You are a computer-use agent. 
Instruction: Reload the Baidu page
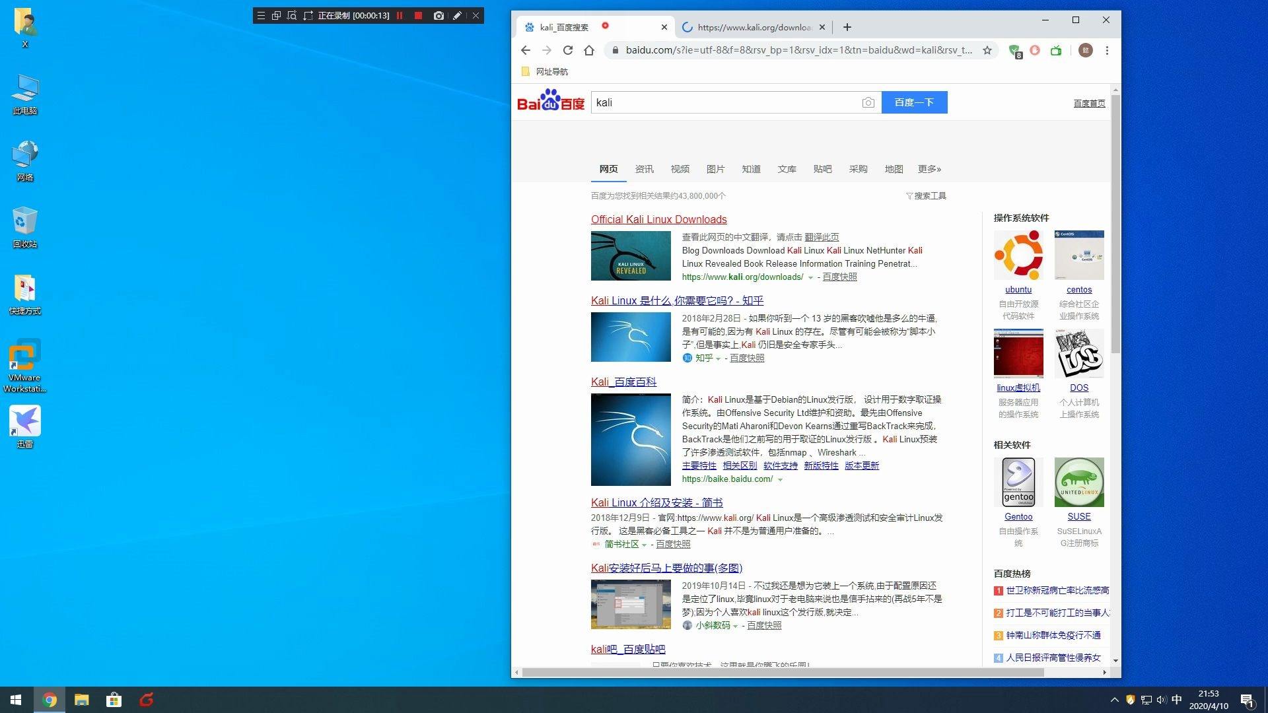(x=568, y=50)
